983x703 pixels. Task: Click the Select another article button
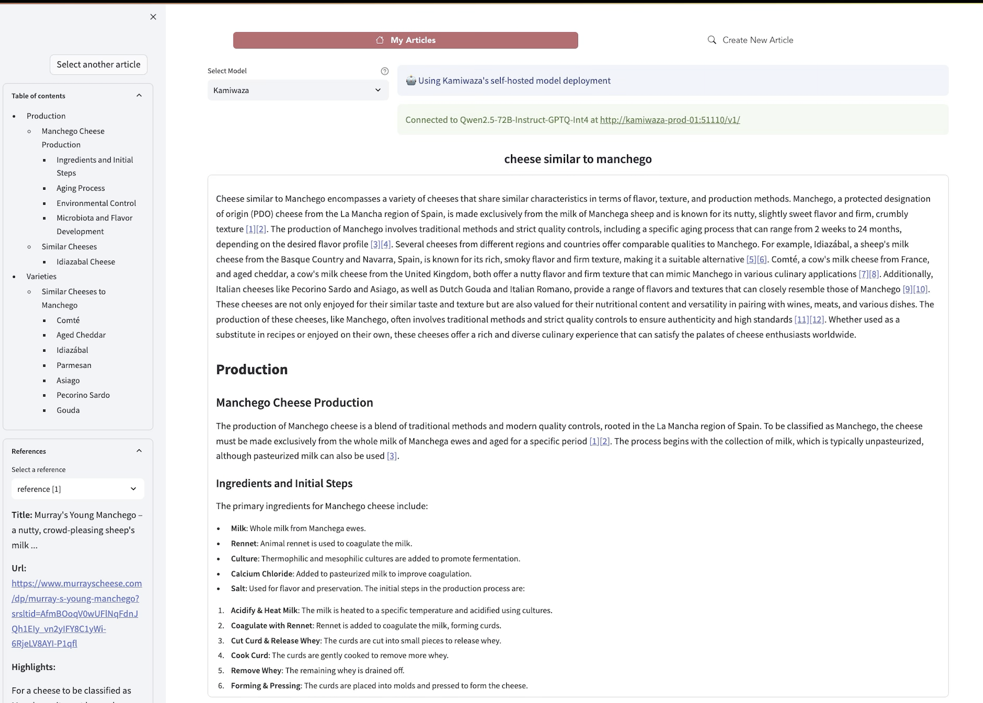[98, 64]
